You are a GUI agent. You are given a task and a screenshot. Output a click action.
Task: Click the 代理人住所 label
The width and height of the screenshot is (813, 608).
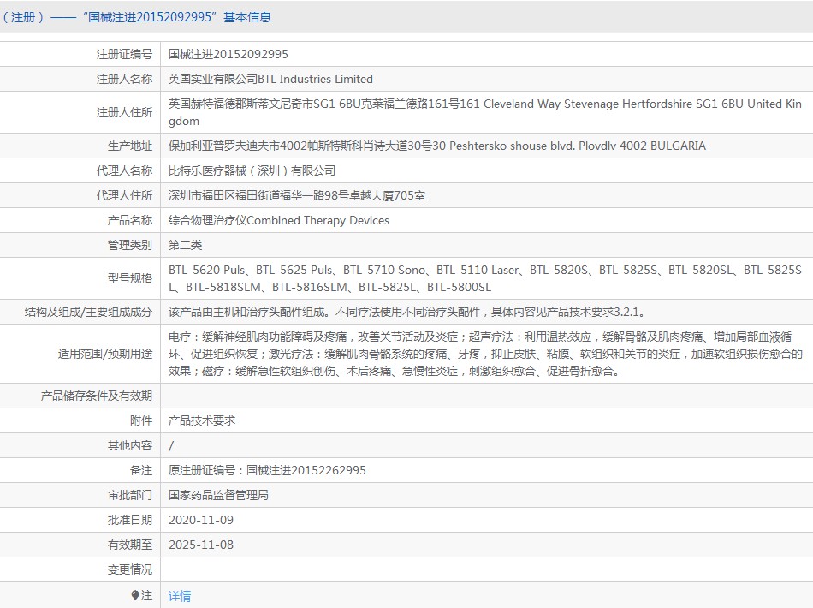pos(124,195)
